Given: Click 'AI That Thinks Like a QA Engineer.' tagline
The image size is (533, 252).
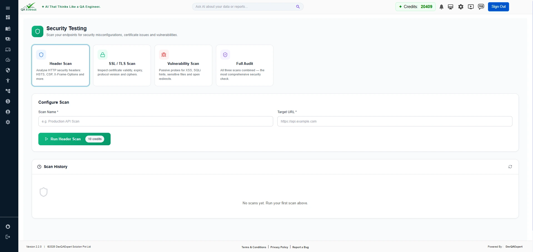Looking at the screenshot, I should point(73,7).
